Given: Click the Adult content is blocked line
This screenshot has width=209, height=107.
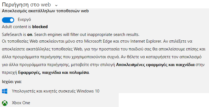Looking at the screenshot, I should coord(25,27).
